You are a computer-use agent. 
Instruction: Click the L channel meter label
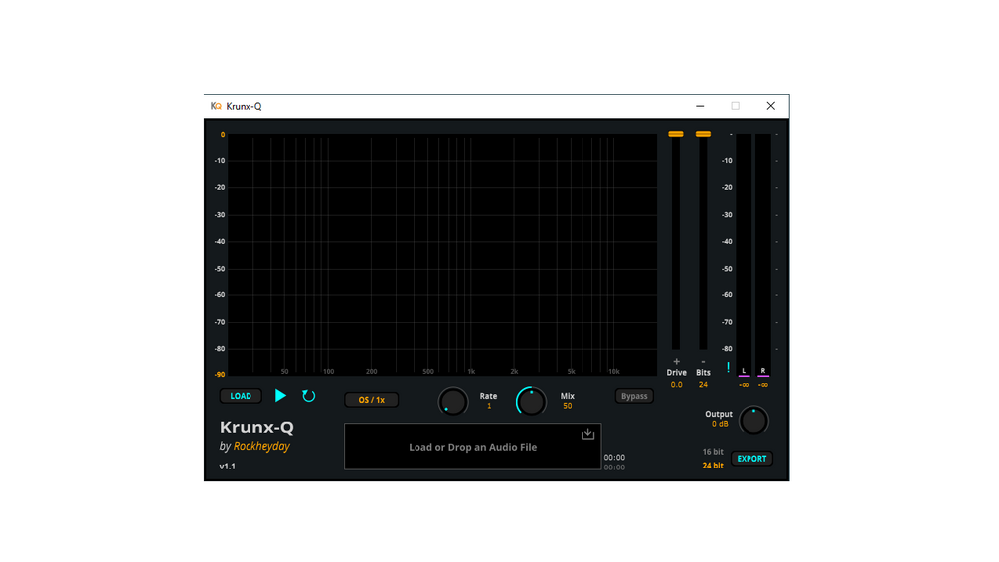(x=744, y=371)
